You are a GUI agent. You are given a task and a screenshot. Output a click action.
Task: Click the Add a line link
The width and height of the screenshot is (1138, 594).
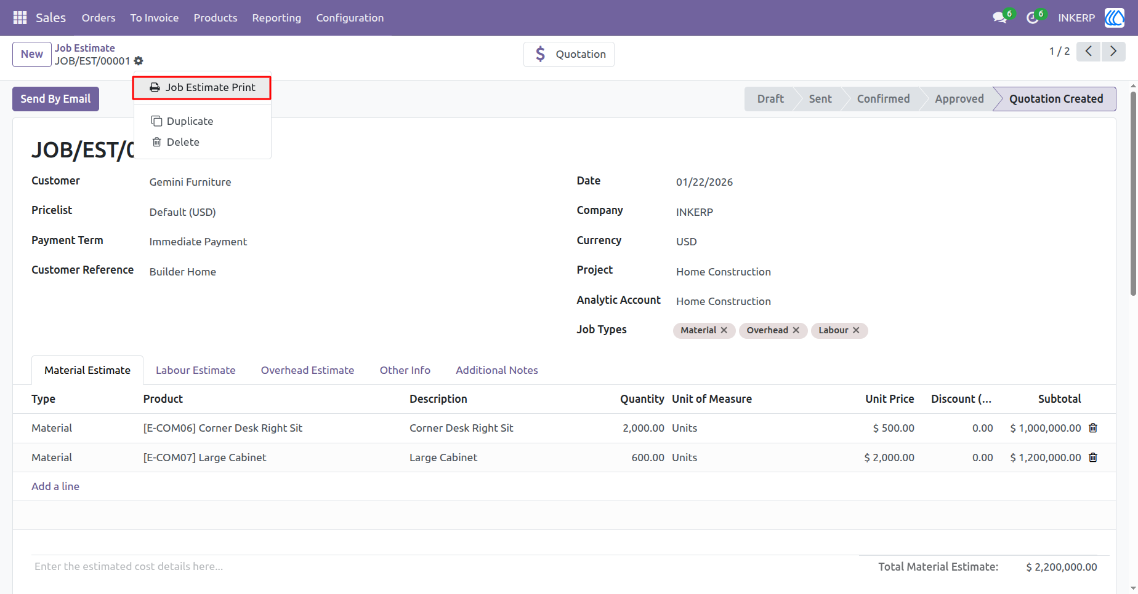click(55, 486)
